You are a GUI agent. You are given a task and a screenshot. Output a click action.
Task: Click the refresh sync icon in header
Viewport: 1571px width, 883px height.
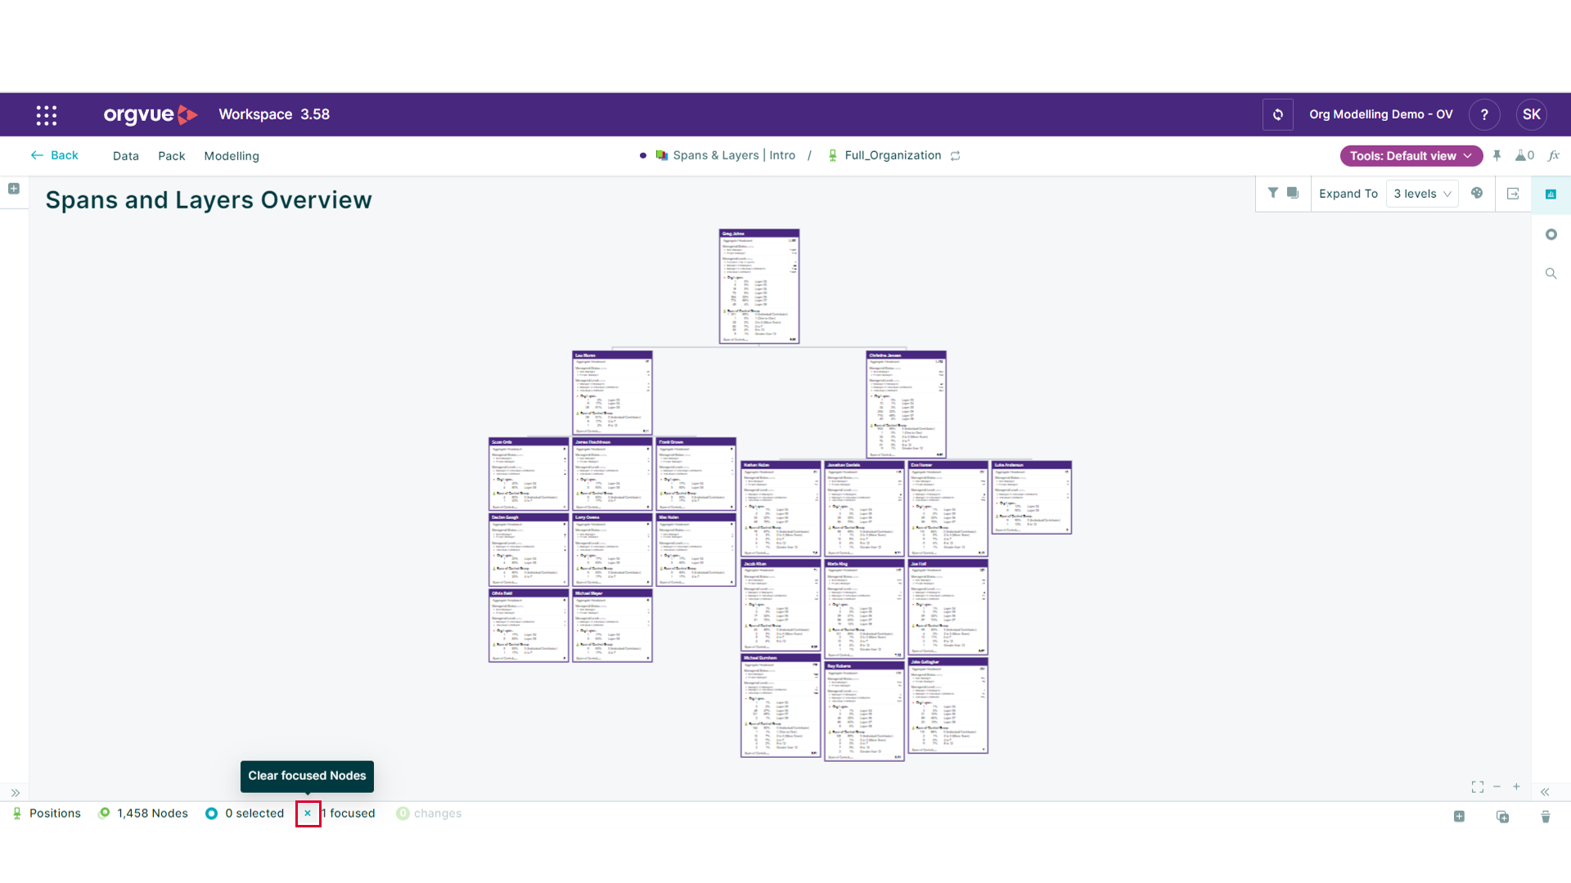coord(1277,114)
